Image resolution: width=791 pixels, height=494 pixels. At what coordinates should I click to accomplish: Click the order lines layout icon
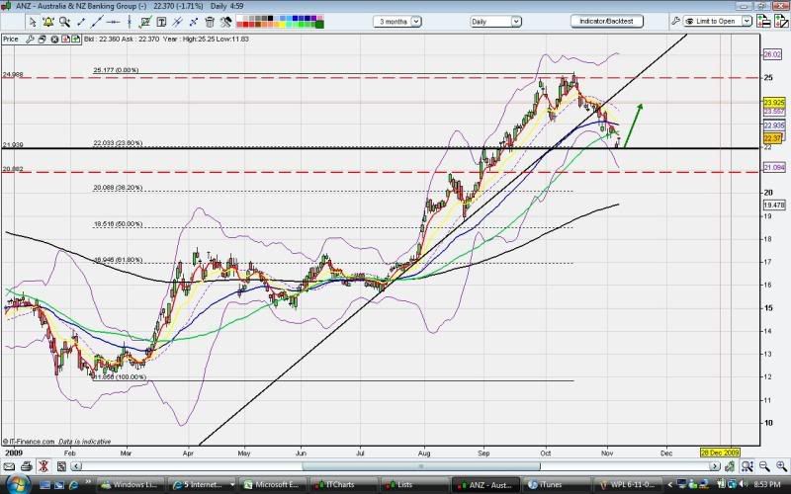point(764,21)
